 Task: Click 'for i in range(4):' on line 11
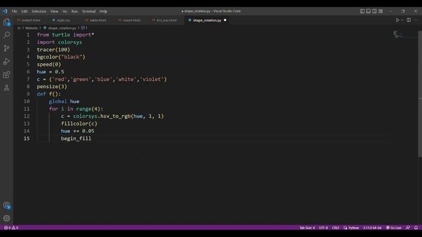[76, 109]
